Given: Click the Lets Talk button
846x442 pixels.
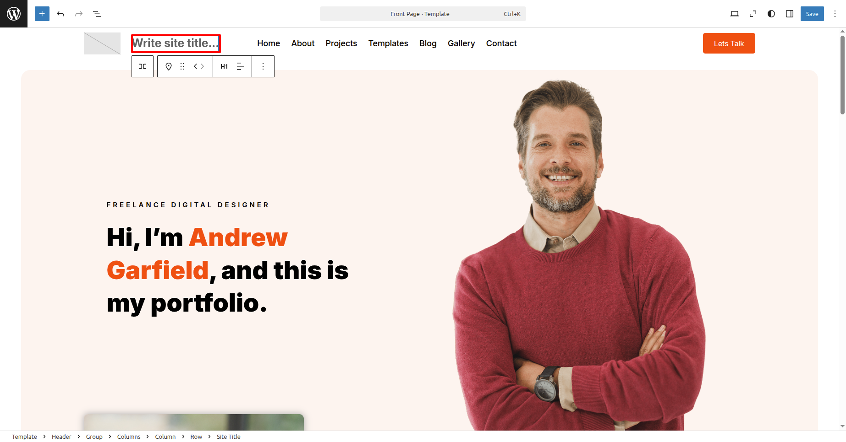Looking at the screenshot, I should [x=729, y=43].
